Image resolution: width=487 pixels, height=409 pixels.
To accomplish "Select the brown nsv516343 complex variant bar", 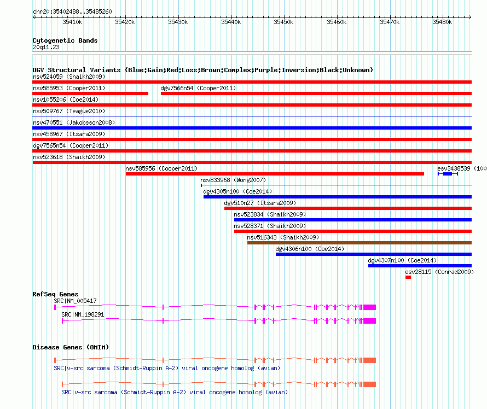I will [x=360, y=243].
